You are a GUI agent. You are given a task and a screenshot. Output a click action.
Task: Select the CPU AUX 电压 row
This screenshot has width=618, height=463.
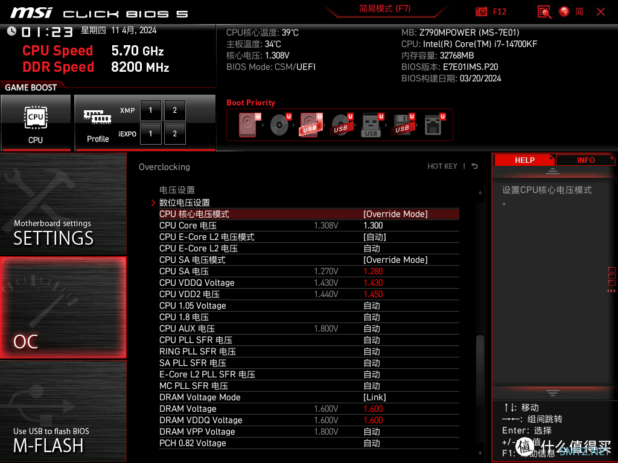(309, 329)
